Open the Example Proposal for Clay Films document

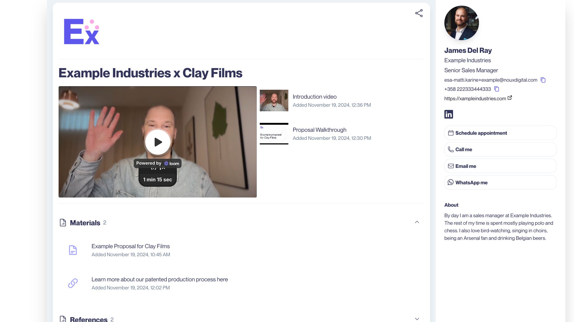130,246
